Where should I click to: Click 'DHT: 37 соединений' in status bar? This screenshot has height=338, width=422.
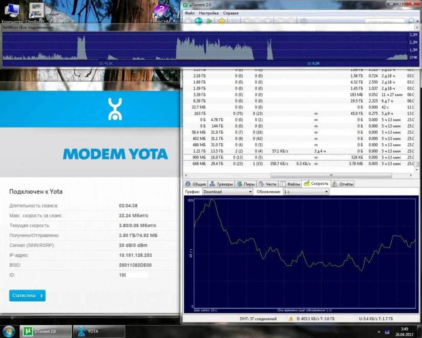(x=258, y=319)
